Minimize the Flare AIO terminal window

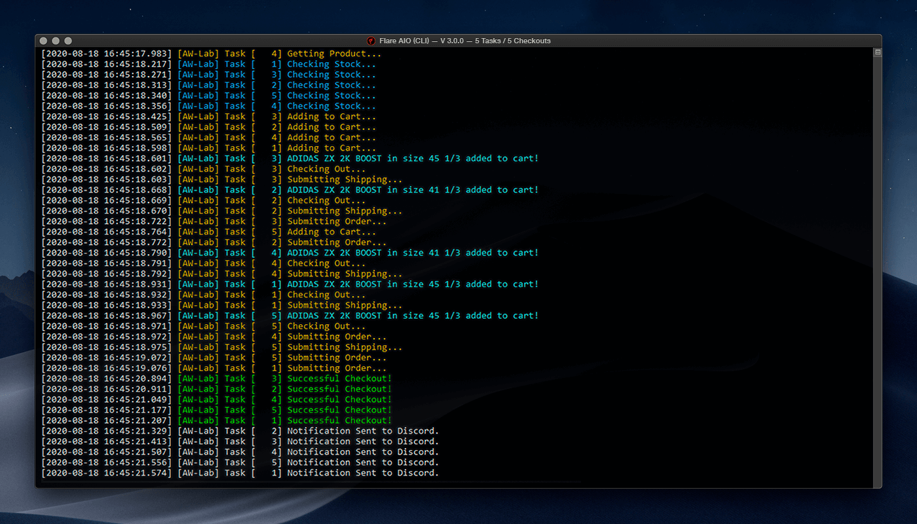pyautogui.click(x=56, y=41)
